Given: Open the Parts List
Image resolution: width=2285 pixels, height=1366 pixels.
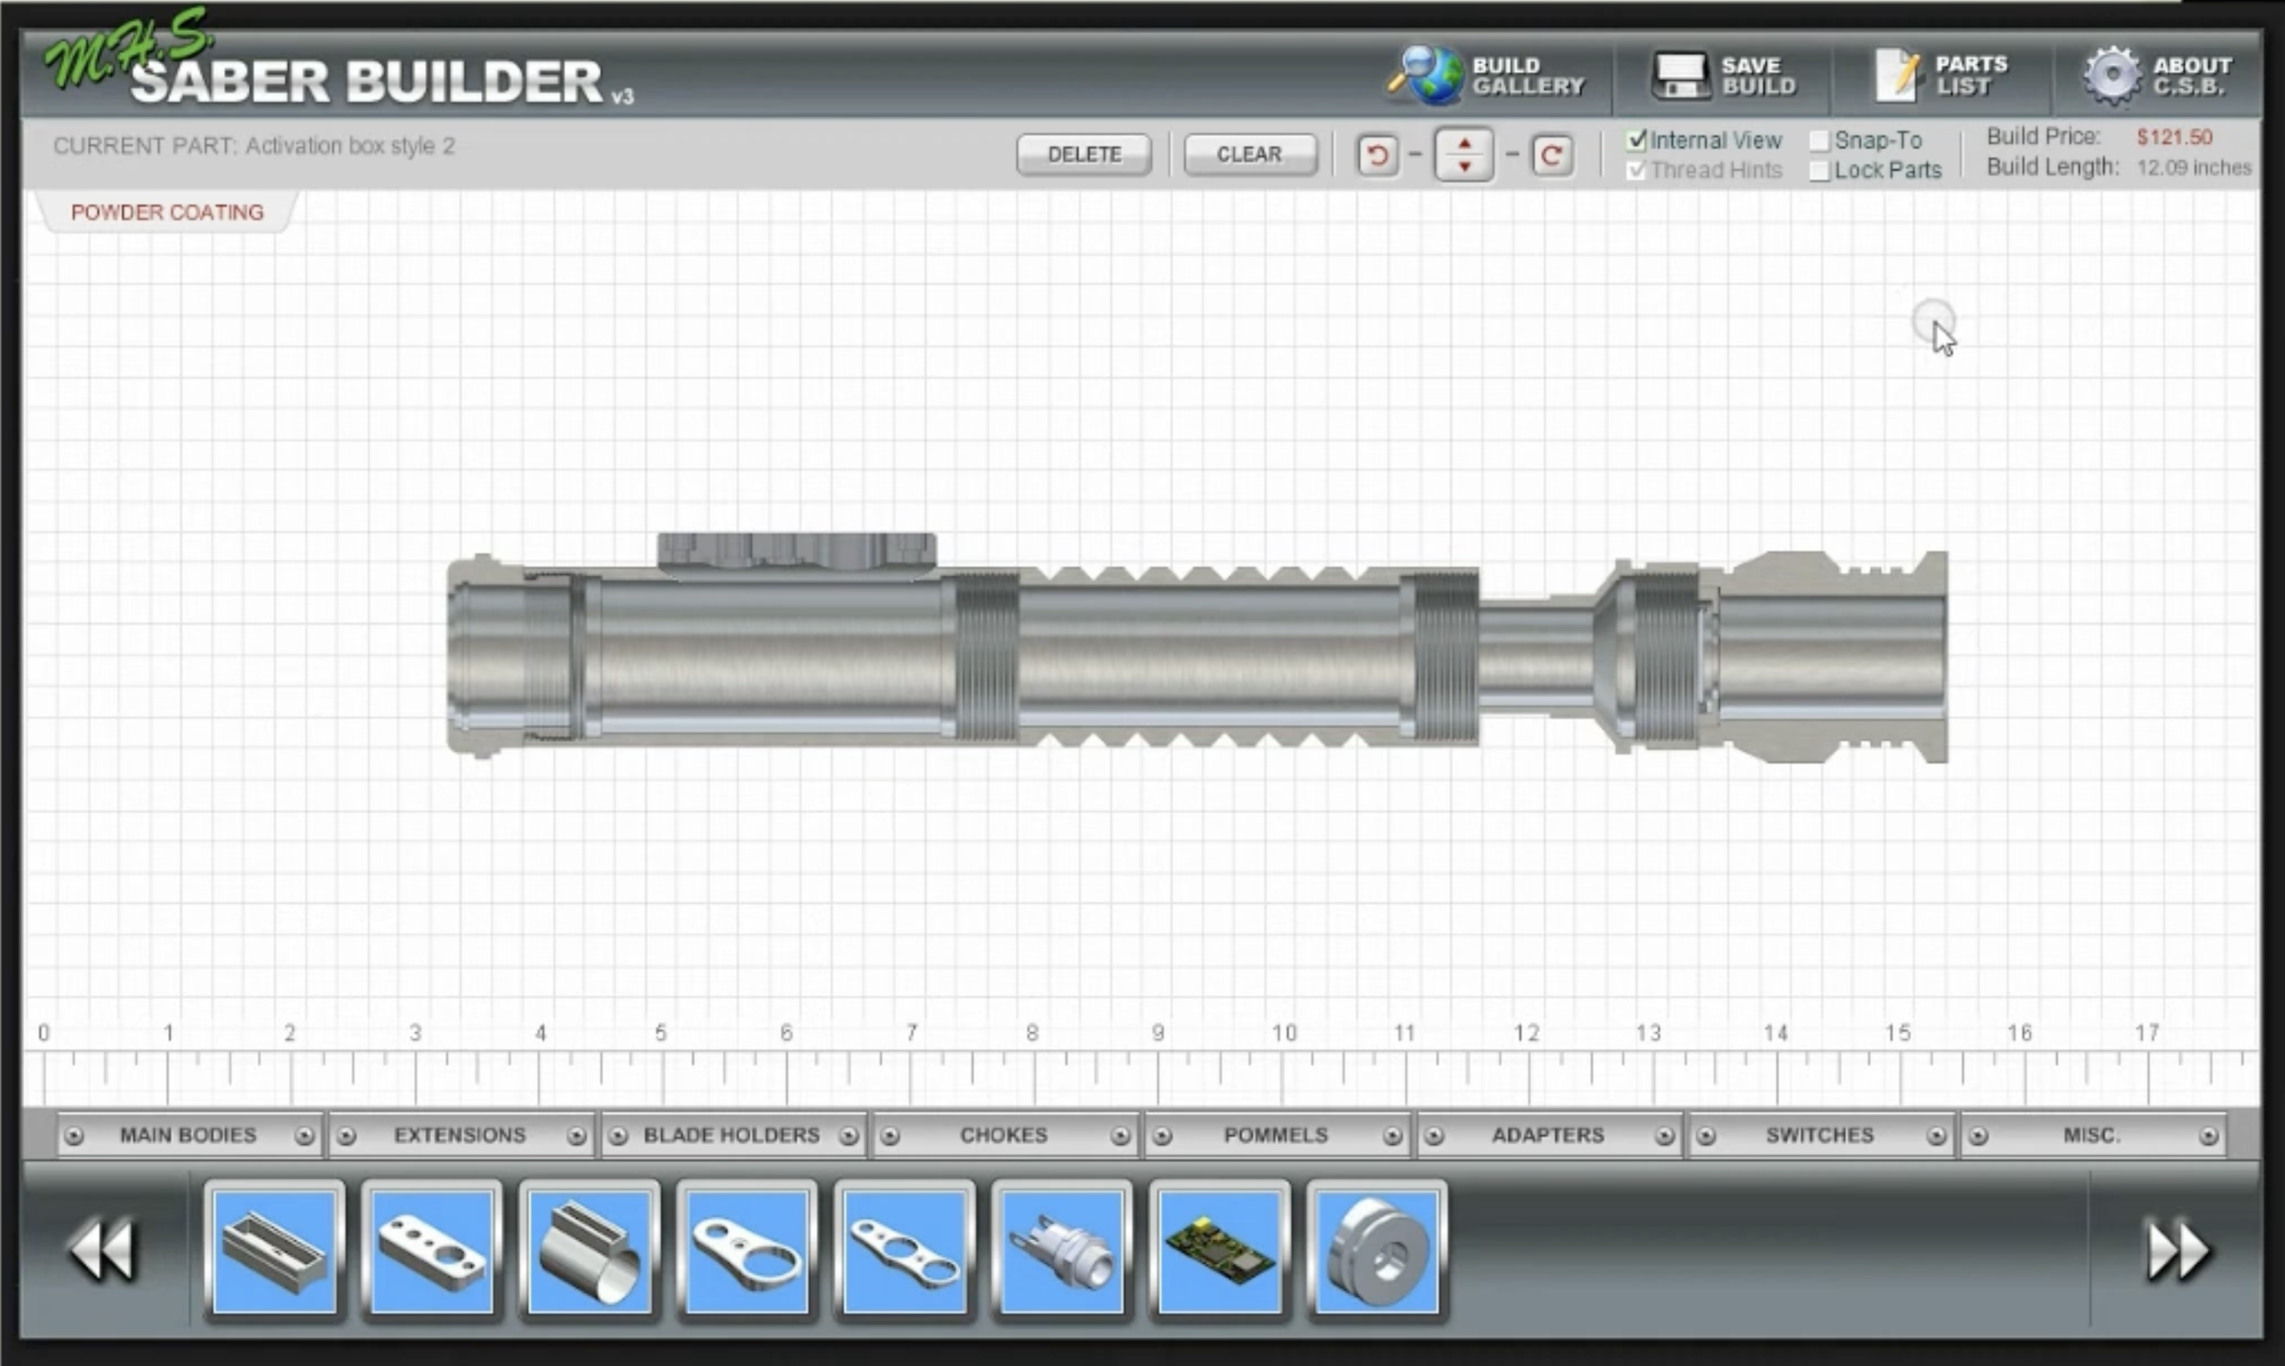Looking at the screenshot, I should pyautogui.click(x=1942, y=75).
